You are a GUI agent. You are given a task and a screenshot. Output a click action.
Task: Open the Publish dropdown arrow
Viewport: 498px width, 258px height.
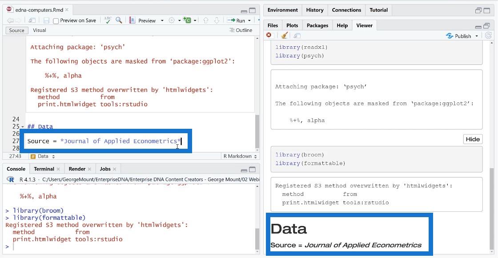point(476,36)
